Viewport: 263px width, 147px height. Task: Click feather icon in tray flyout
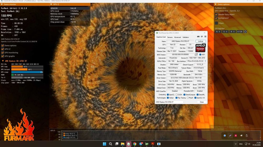point(230,136)
